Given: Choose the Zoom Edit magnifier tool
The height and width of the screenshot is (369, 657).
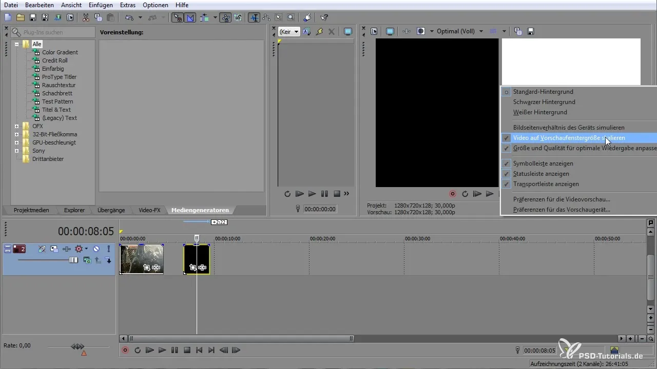Looking at the screenshot, I should coord(291,17).
